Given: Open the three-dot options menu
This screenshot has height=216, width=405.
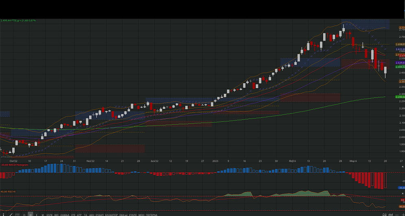Looking at the screenshot, I should coord(3,215).
